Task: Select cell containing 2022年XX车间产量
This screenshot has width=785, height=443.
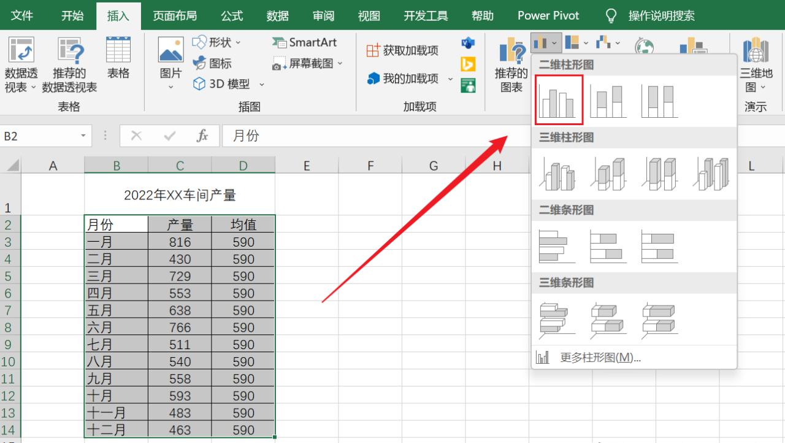Action: [x=180, y=195]
